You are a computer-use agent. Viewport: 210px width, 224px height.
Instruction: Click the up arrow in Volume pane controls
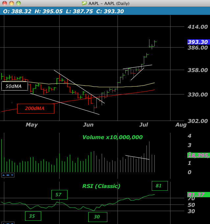(4, 175)
